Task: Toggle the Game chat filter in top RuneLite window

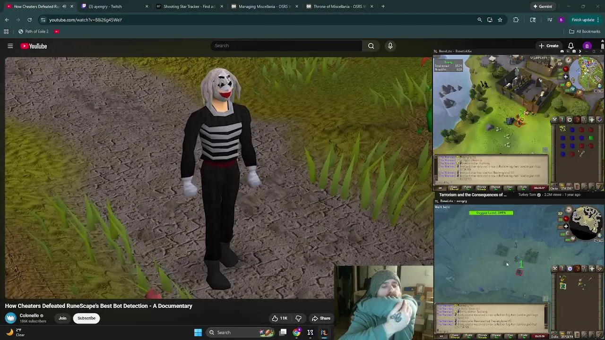Action: click(x=454, y=188)
